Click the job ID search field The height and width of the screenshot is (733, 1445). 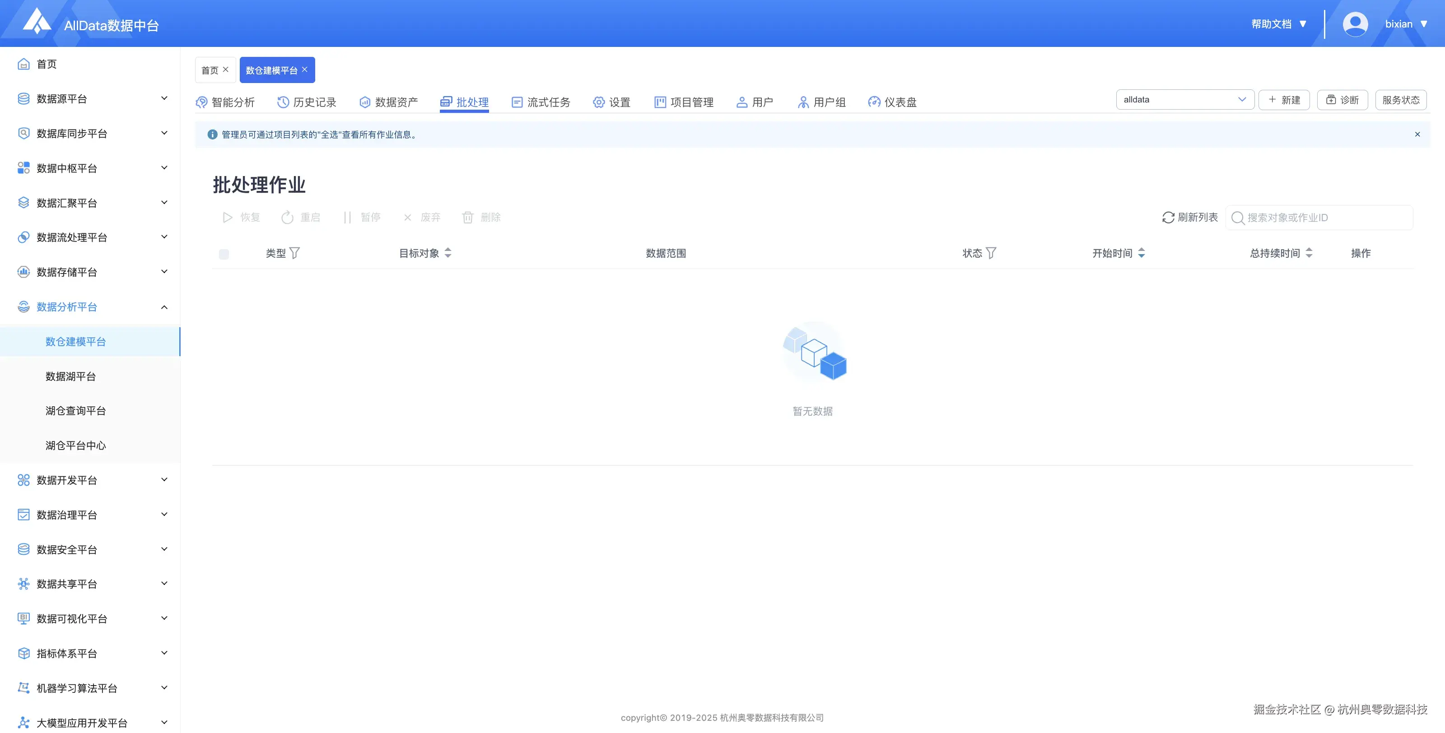(x=1324, y=218)
